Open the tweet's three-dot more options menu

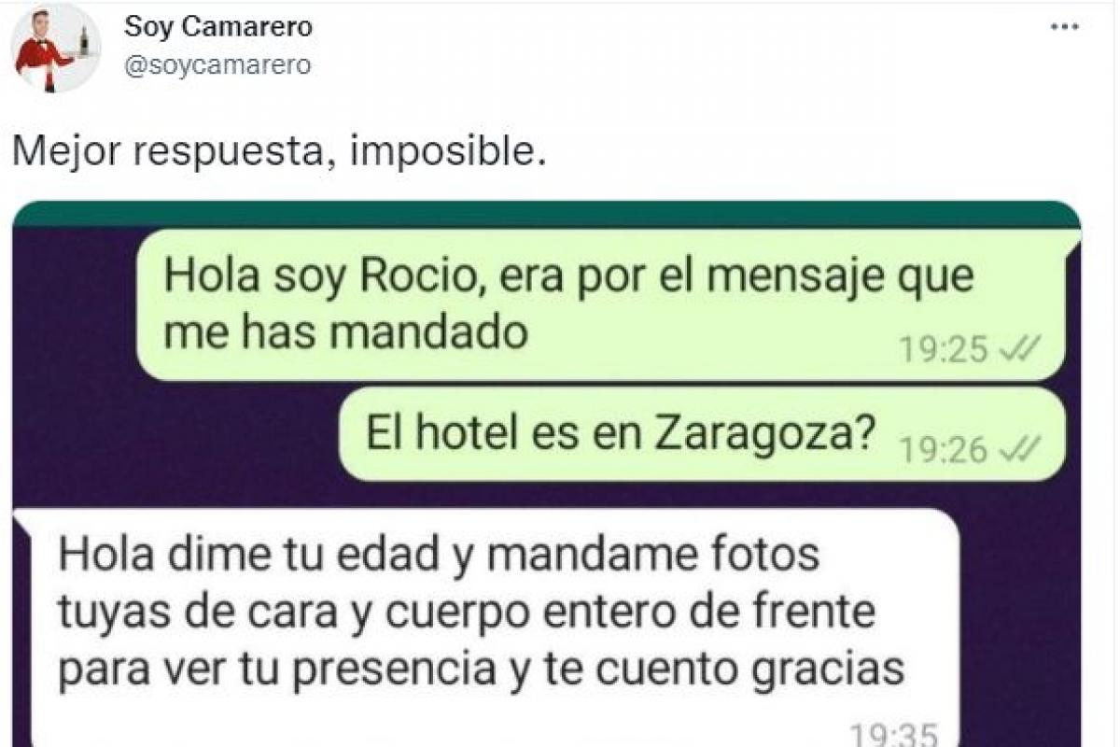(1065, 27)
